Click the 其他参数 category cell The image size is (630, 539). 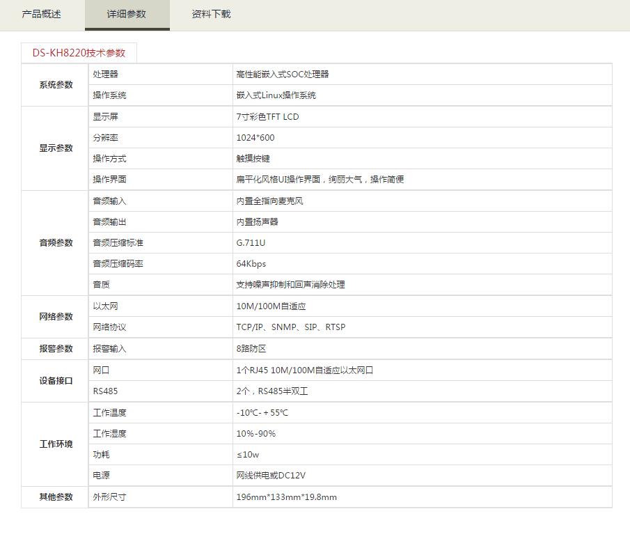point(56,497)
